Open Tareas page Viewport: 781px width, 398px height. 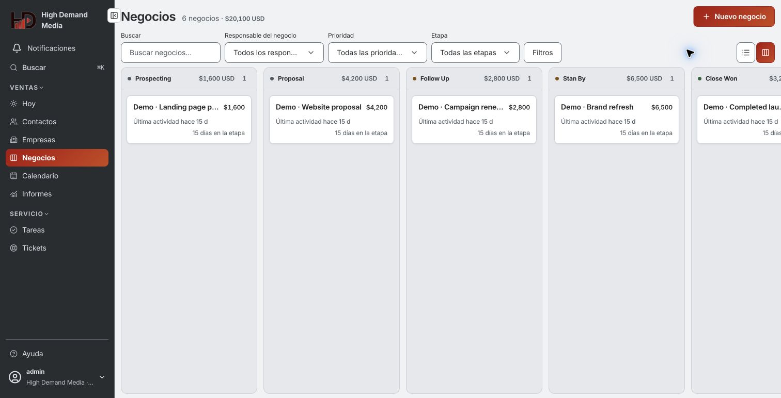pyautogui.click(x=57, y=230)
